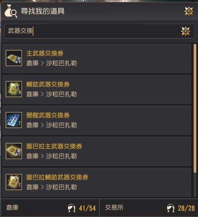Click the weight icon beside 41/54
Screen dimensions: 198x217
pyautogui.click(x=72, y=208)
